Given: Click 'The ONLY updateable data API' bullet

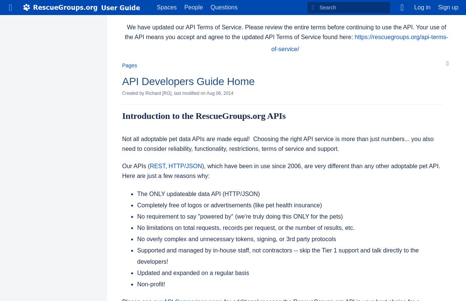Looking at the screenshot, I should [198, 194].
